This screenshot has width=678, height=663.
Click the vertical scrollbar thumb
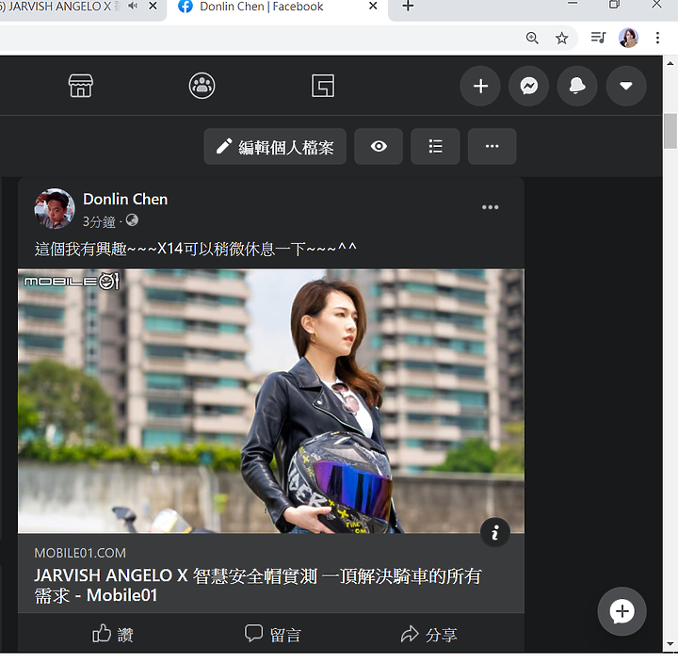pyautogui.click(x=670, y=131)
